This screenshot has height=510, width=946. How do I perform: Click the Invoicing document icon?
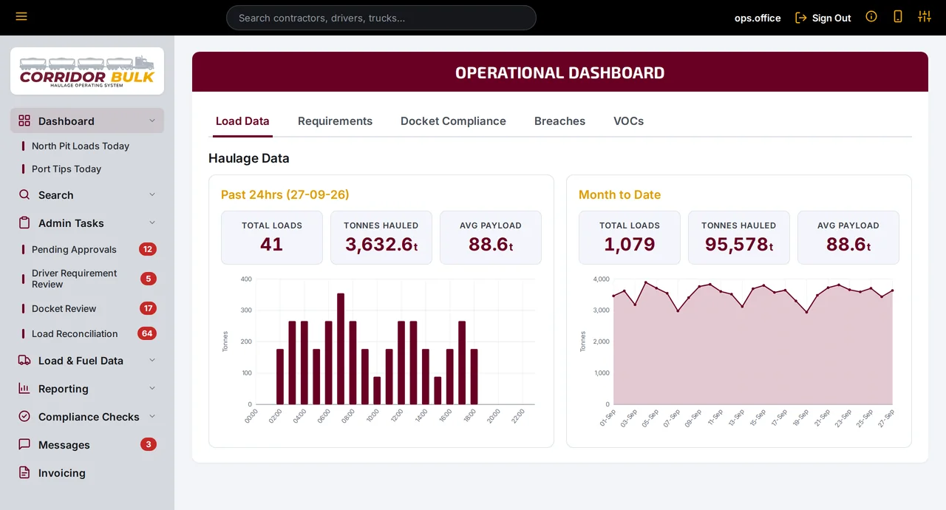(24, 472)
